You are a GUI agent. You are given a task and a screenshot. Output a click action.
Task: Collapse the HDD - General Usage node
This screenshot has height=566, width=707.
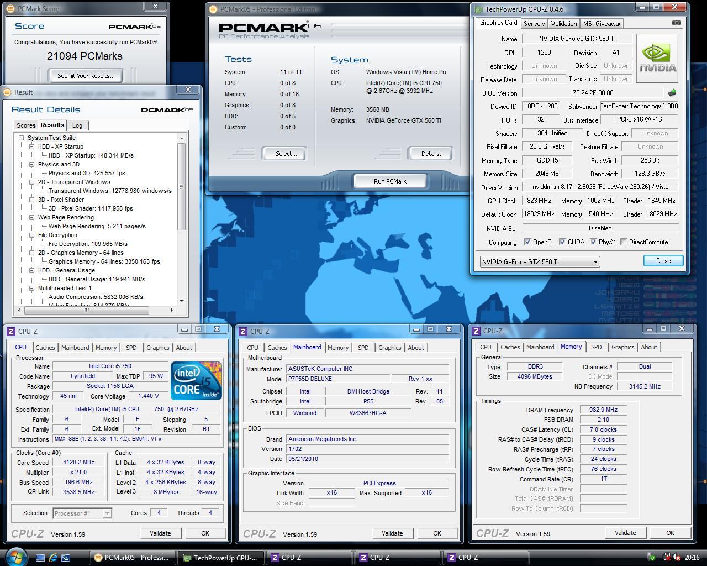pos(32,270)
